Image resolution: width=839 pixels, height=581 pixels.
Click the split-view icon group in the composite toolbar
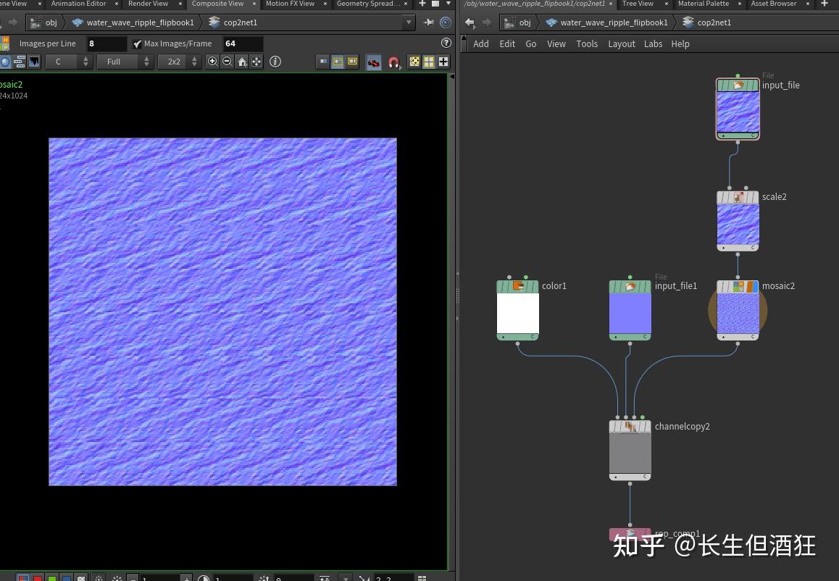[337, 62]
